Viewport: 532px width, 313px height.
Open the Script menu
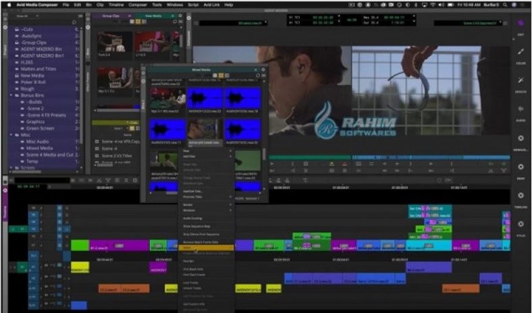click(x=193, y=5)
